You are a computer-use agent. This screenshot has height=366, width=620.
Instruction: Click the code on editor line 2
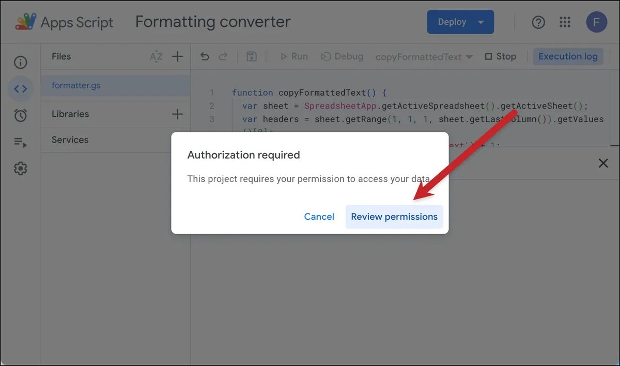[x=415, y=106]
